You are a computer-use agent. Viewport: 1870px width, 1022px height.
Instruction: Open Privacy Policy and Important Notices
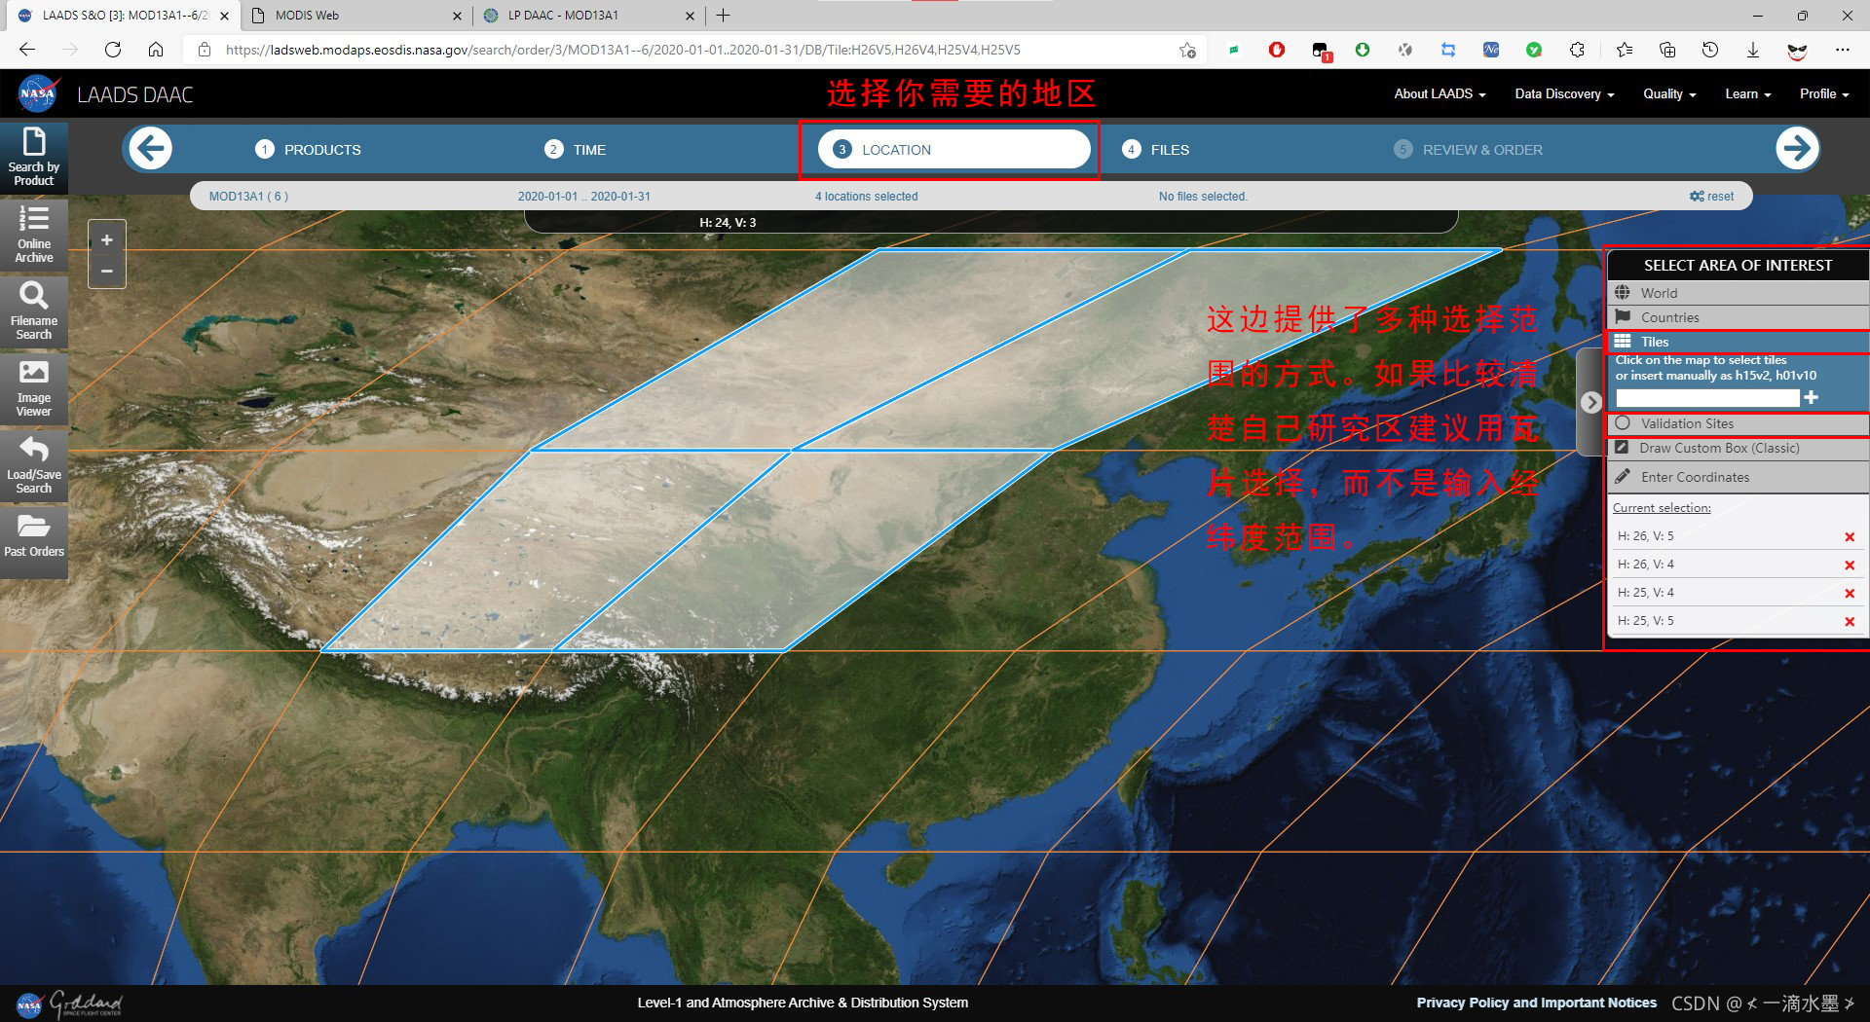[x=1536, y=1003]
